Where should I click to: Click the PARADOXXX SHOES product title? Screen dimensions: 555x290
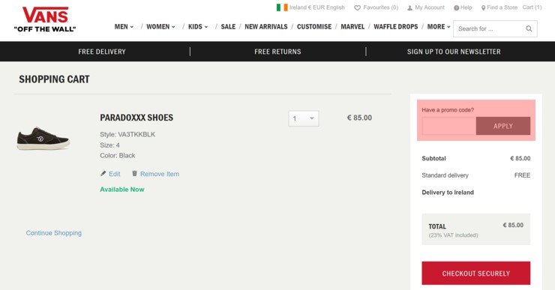point(136,118)
